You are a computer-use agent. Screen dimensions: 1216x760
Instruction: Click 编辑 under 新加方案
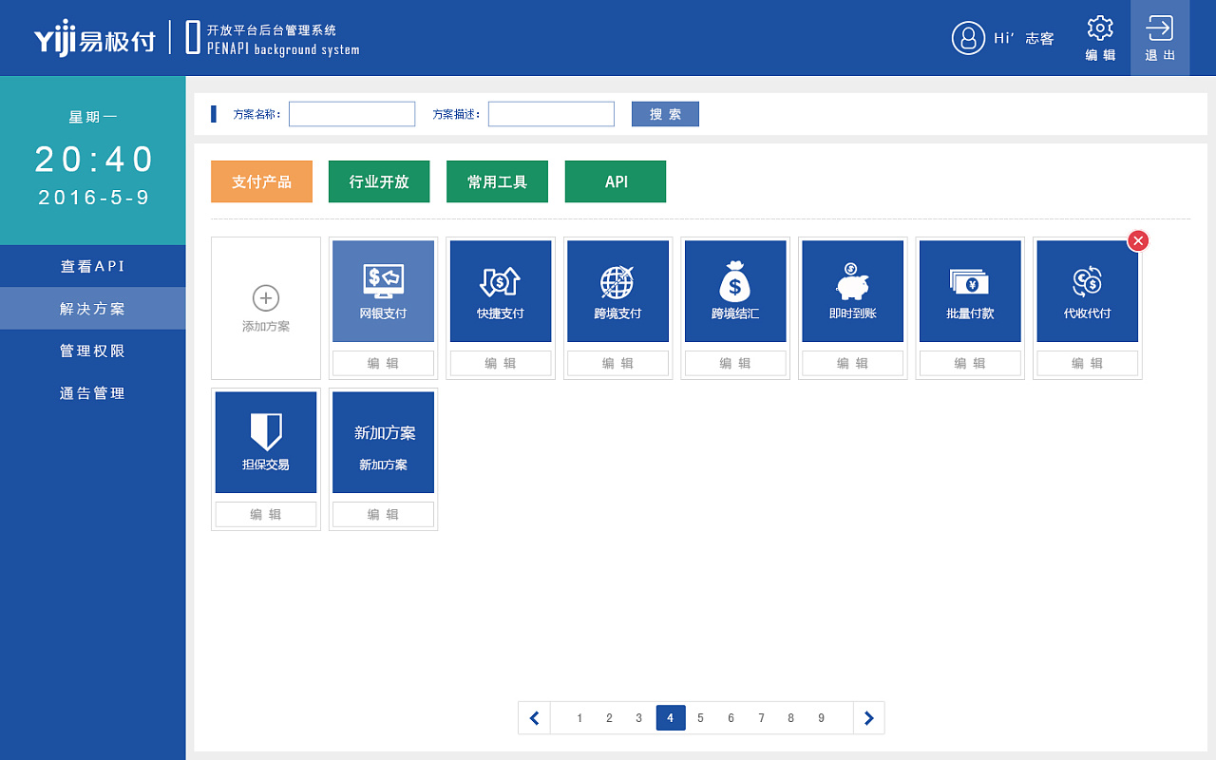(x=383, y=514)
